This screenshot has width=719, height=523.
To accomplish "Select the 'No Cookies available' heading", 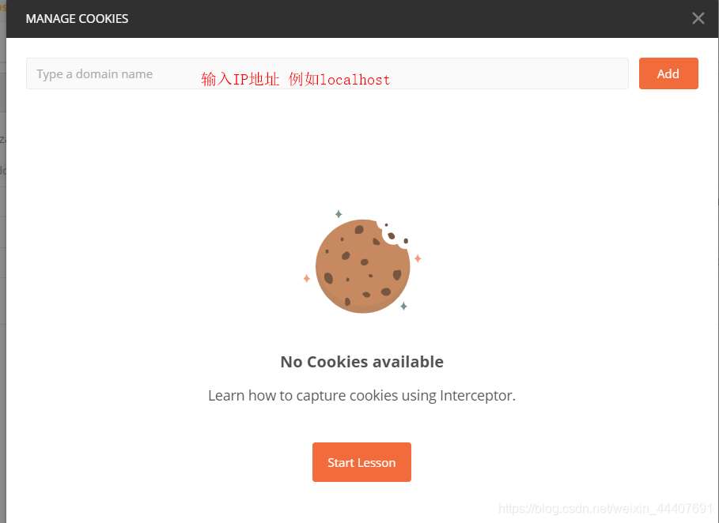I will point(361,362).
